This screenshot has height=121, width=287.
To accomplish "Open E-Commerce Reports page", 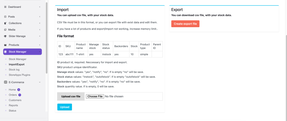I will (x=13, y=105).
